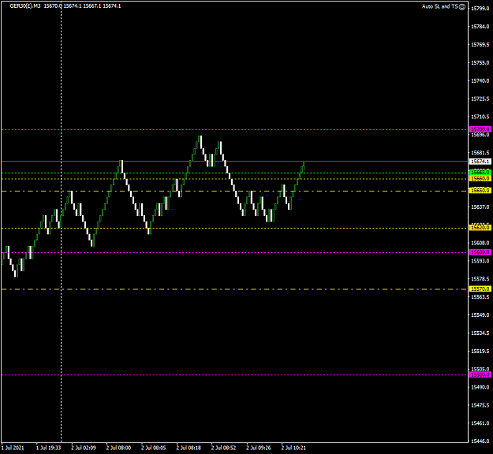
Task: Click the 15593.0 price scale value
Action: click(x=480, y=261)
